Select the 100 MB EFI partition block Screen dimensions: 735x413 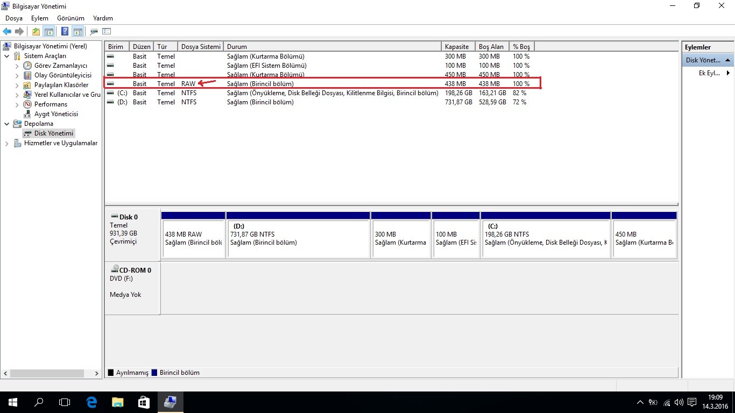tap(456, 234)
